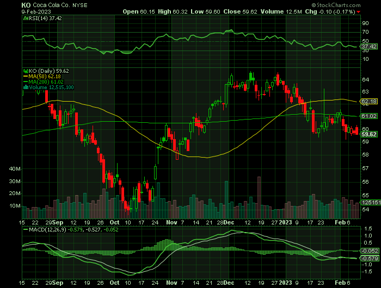Viewport: 381px width, 288px height.
Task: Click the MACD line value tag -0.579
Action: pos(370,259)
